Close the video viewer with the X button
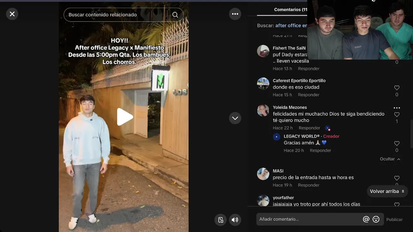This screenshot has height=232, width=413. point(12,14)
